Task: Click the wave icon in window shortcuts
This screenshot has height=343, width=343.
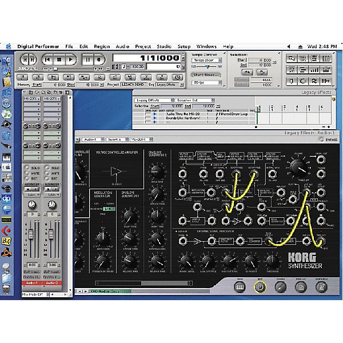Action: (314, 81)
